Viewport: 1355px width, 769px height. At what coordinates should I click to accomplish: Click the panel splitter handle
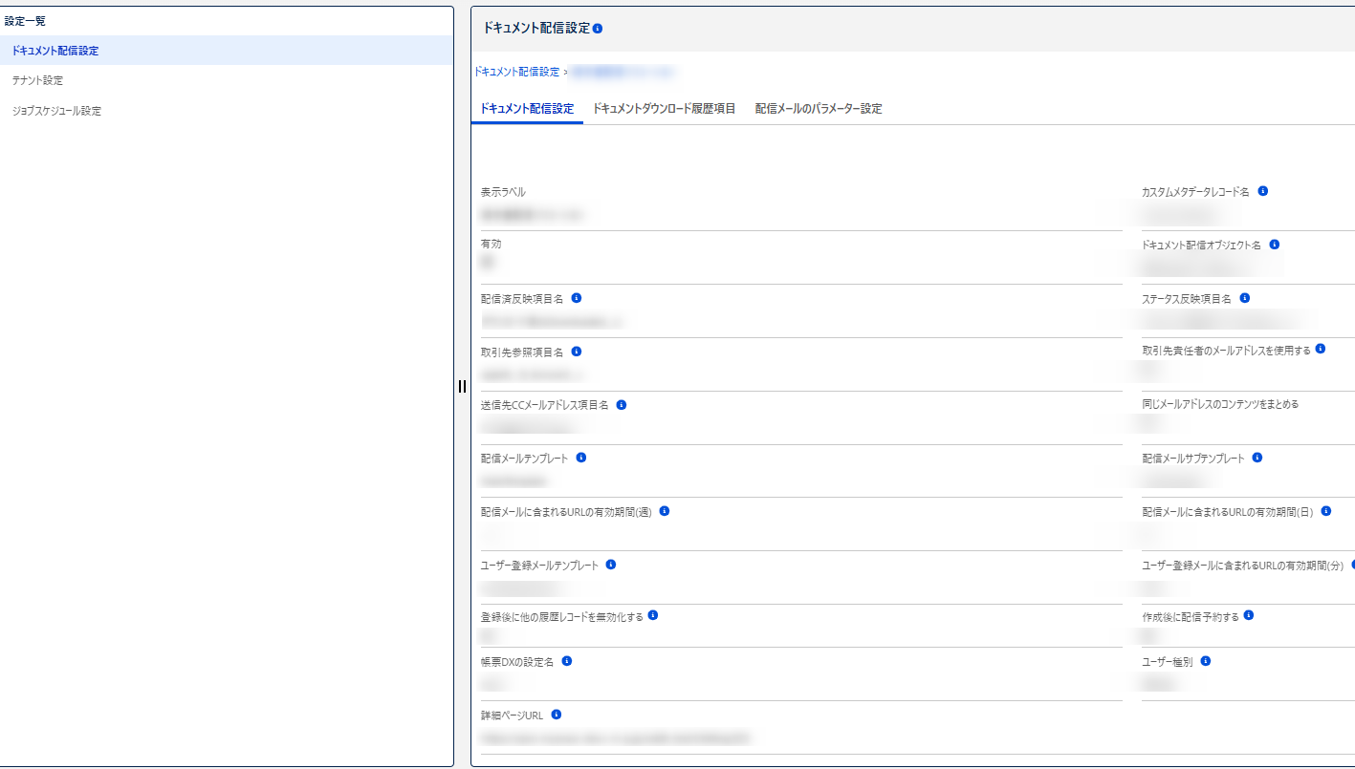click(462, 386)
